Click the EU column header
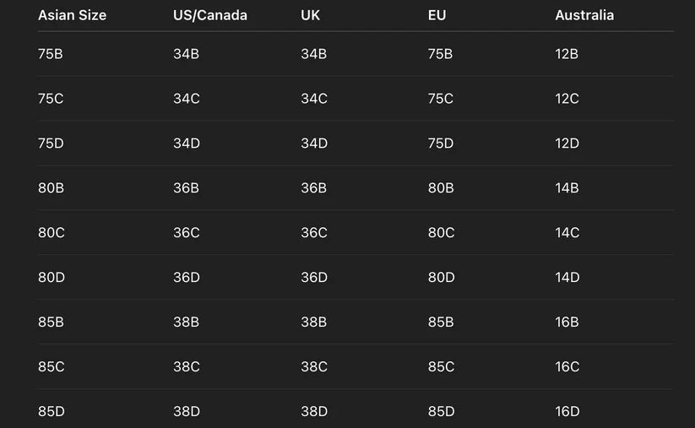The image size is (695, 428). pos(436,15)
